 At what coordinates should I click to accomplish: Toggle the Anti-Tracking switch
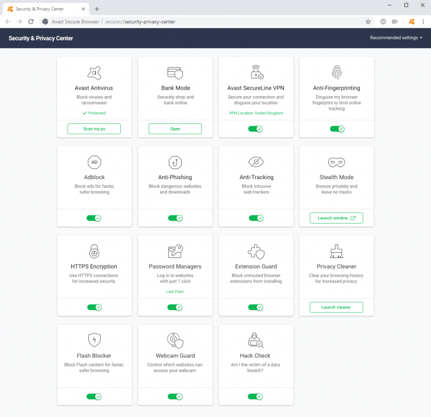256,218
